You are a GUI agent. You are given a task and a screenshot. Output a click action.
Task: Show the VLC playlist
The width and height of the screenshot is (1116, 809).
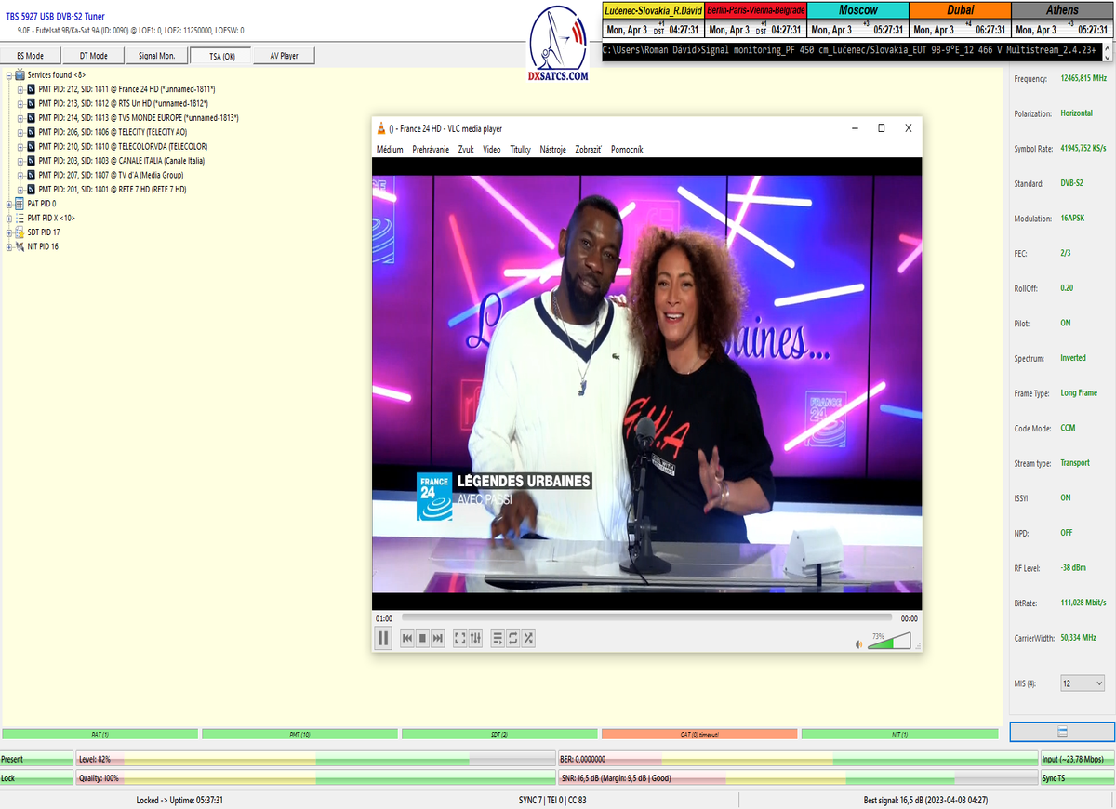(x=498, y=638)
